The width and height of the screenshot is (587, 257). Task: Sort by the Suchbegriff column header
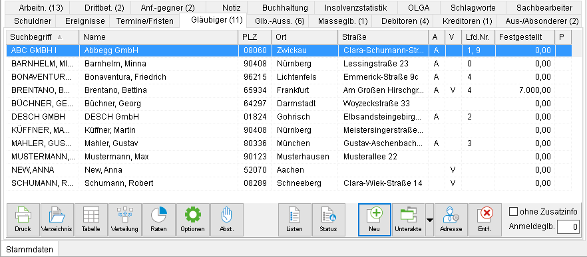click(43, 37)
